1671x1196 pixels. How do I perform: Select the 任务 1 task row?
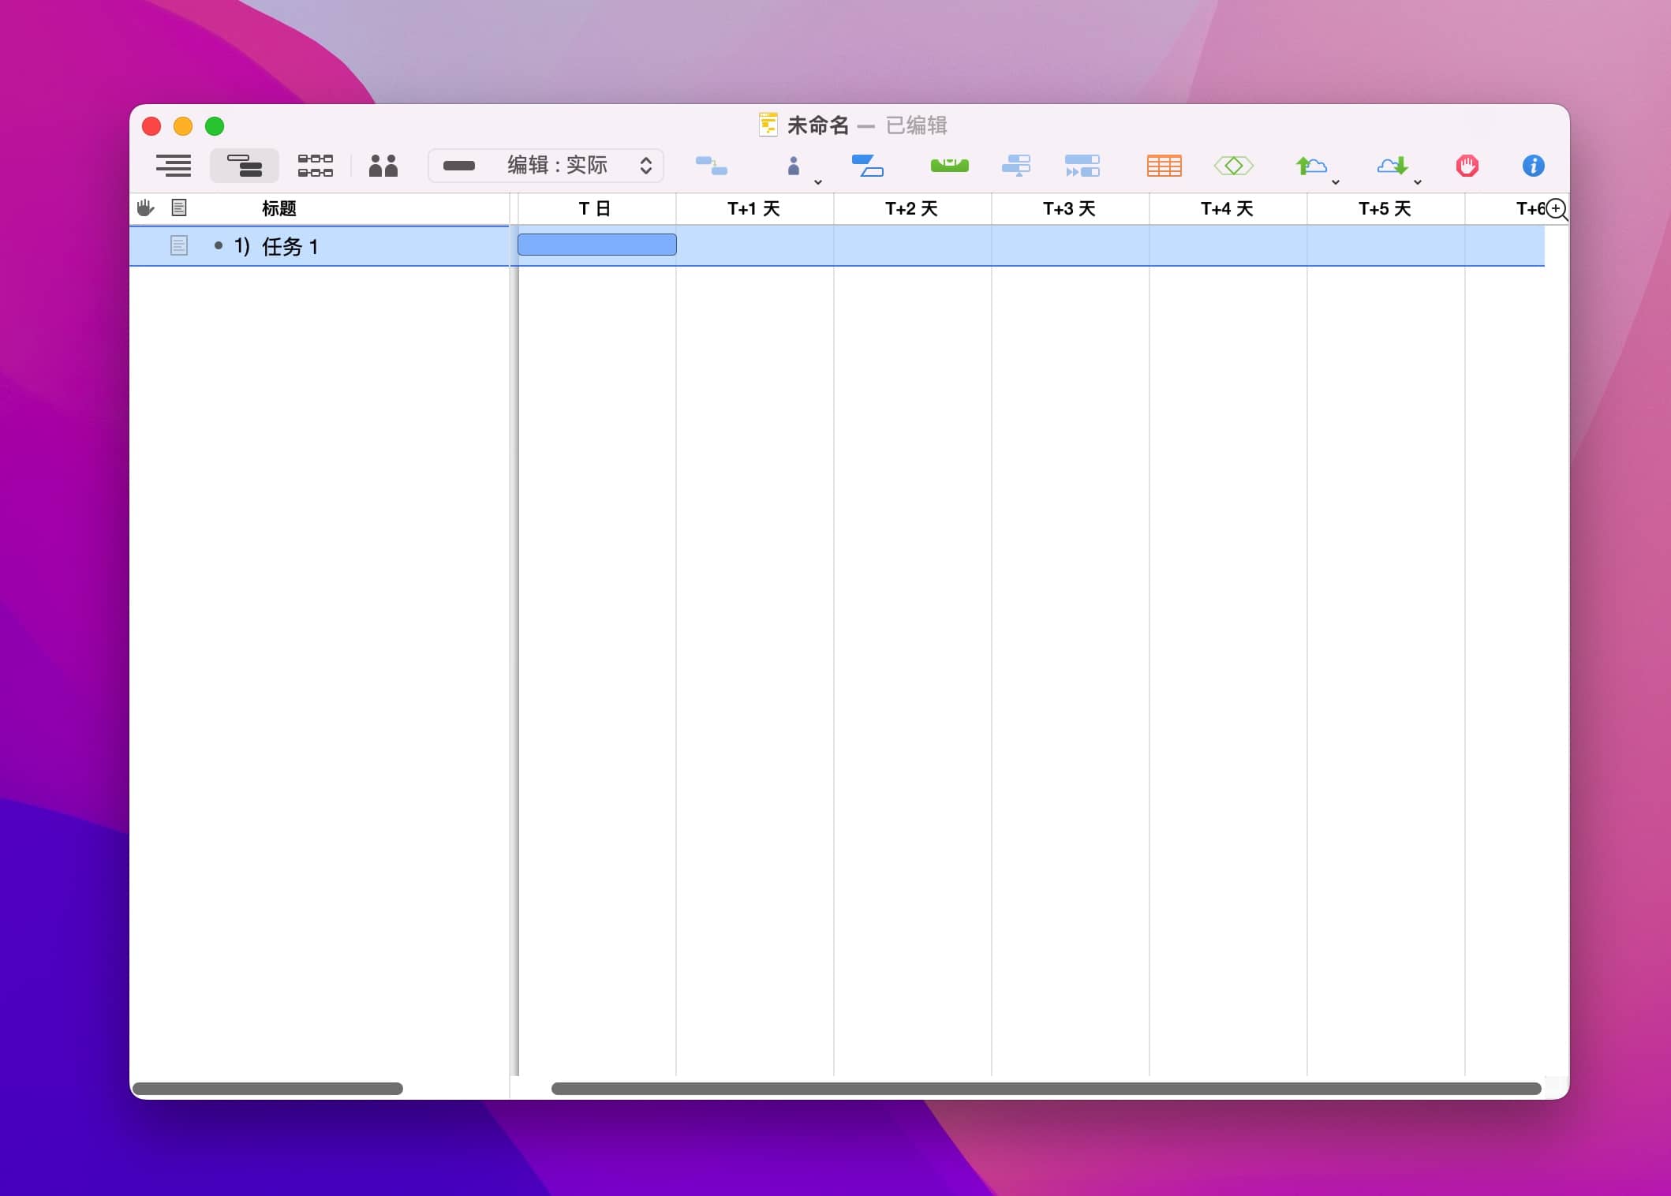[289, 247]
